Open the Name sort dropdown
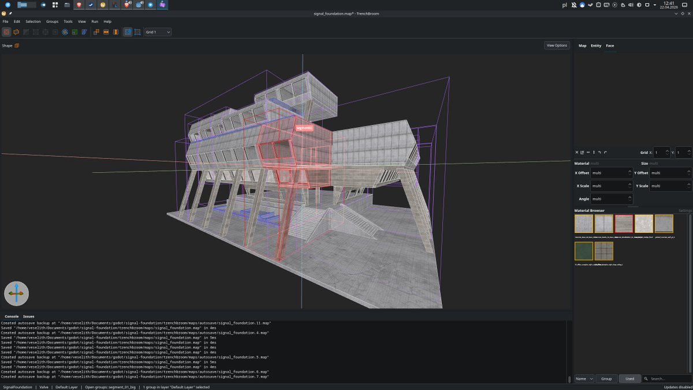Image resolution: width=693 pixels, height=390 pixels. tap(584, 378)
